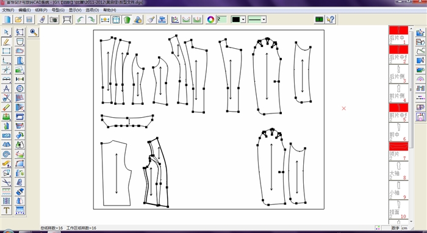
Task: Select the spiral tool in left toolbox
Action: (7, 154)
